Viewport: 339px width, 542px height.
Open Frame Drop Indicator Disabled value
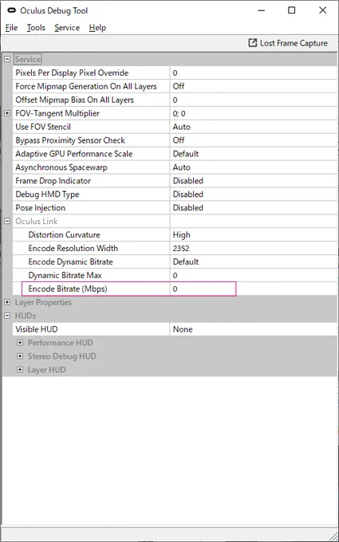tap(253, 181)
